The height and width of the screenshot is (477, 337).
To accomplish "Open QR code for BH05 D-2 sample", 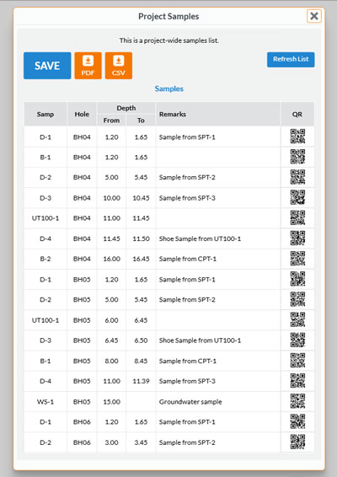I will [x=297, y=299].
